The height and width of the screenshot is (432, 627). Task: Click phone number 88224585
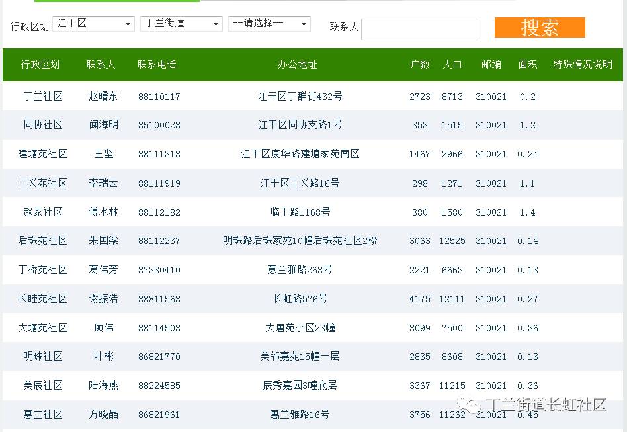159,386
